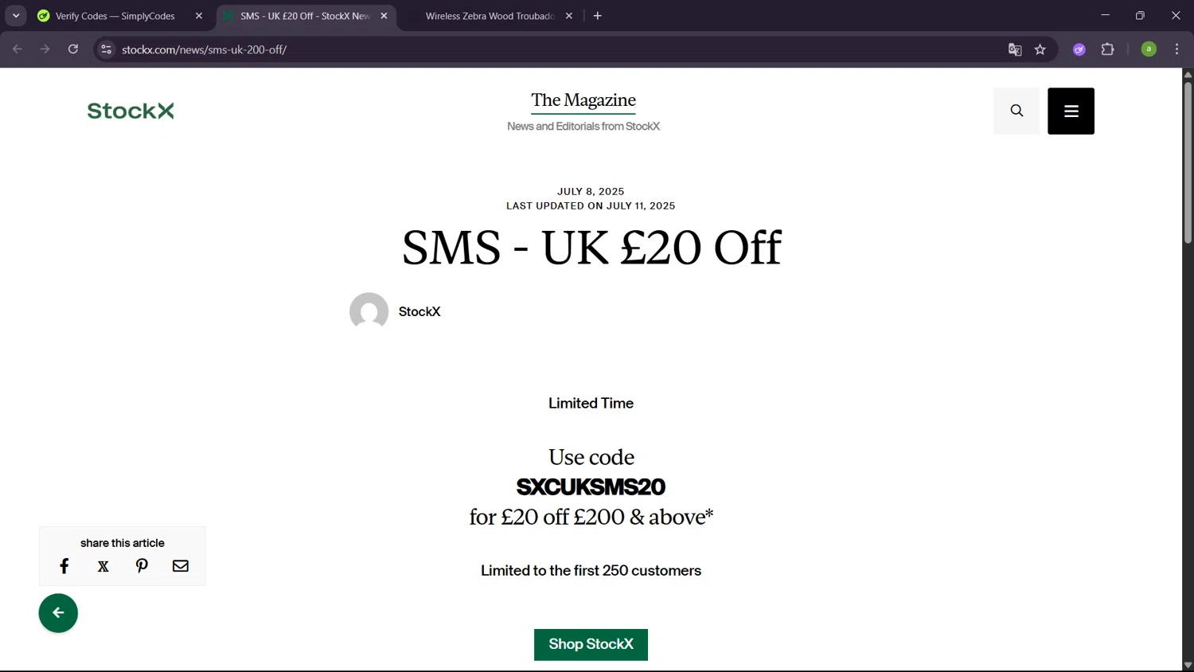The image size is (1194, 672).
Task: Open Chrome three-dot menu
Action: click(1176, 49)
